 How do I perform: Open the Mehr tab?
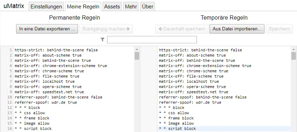tap(131, 7)
